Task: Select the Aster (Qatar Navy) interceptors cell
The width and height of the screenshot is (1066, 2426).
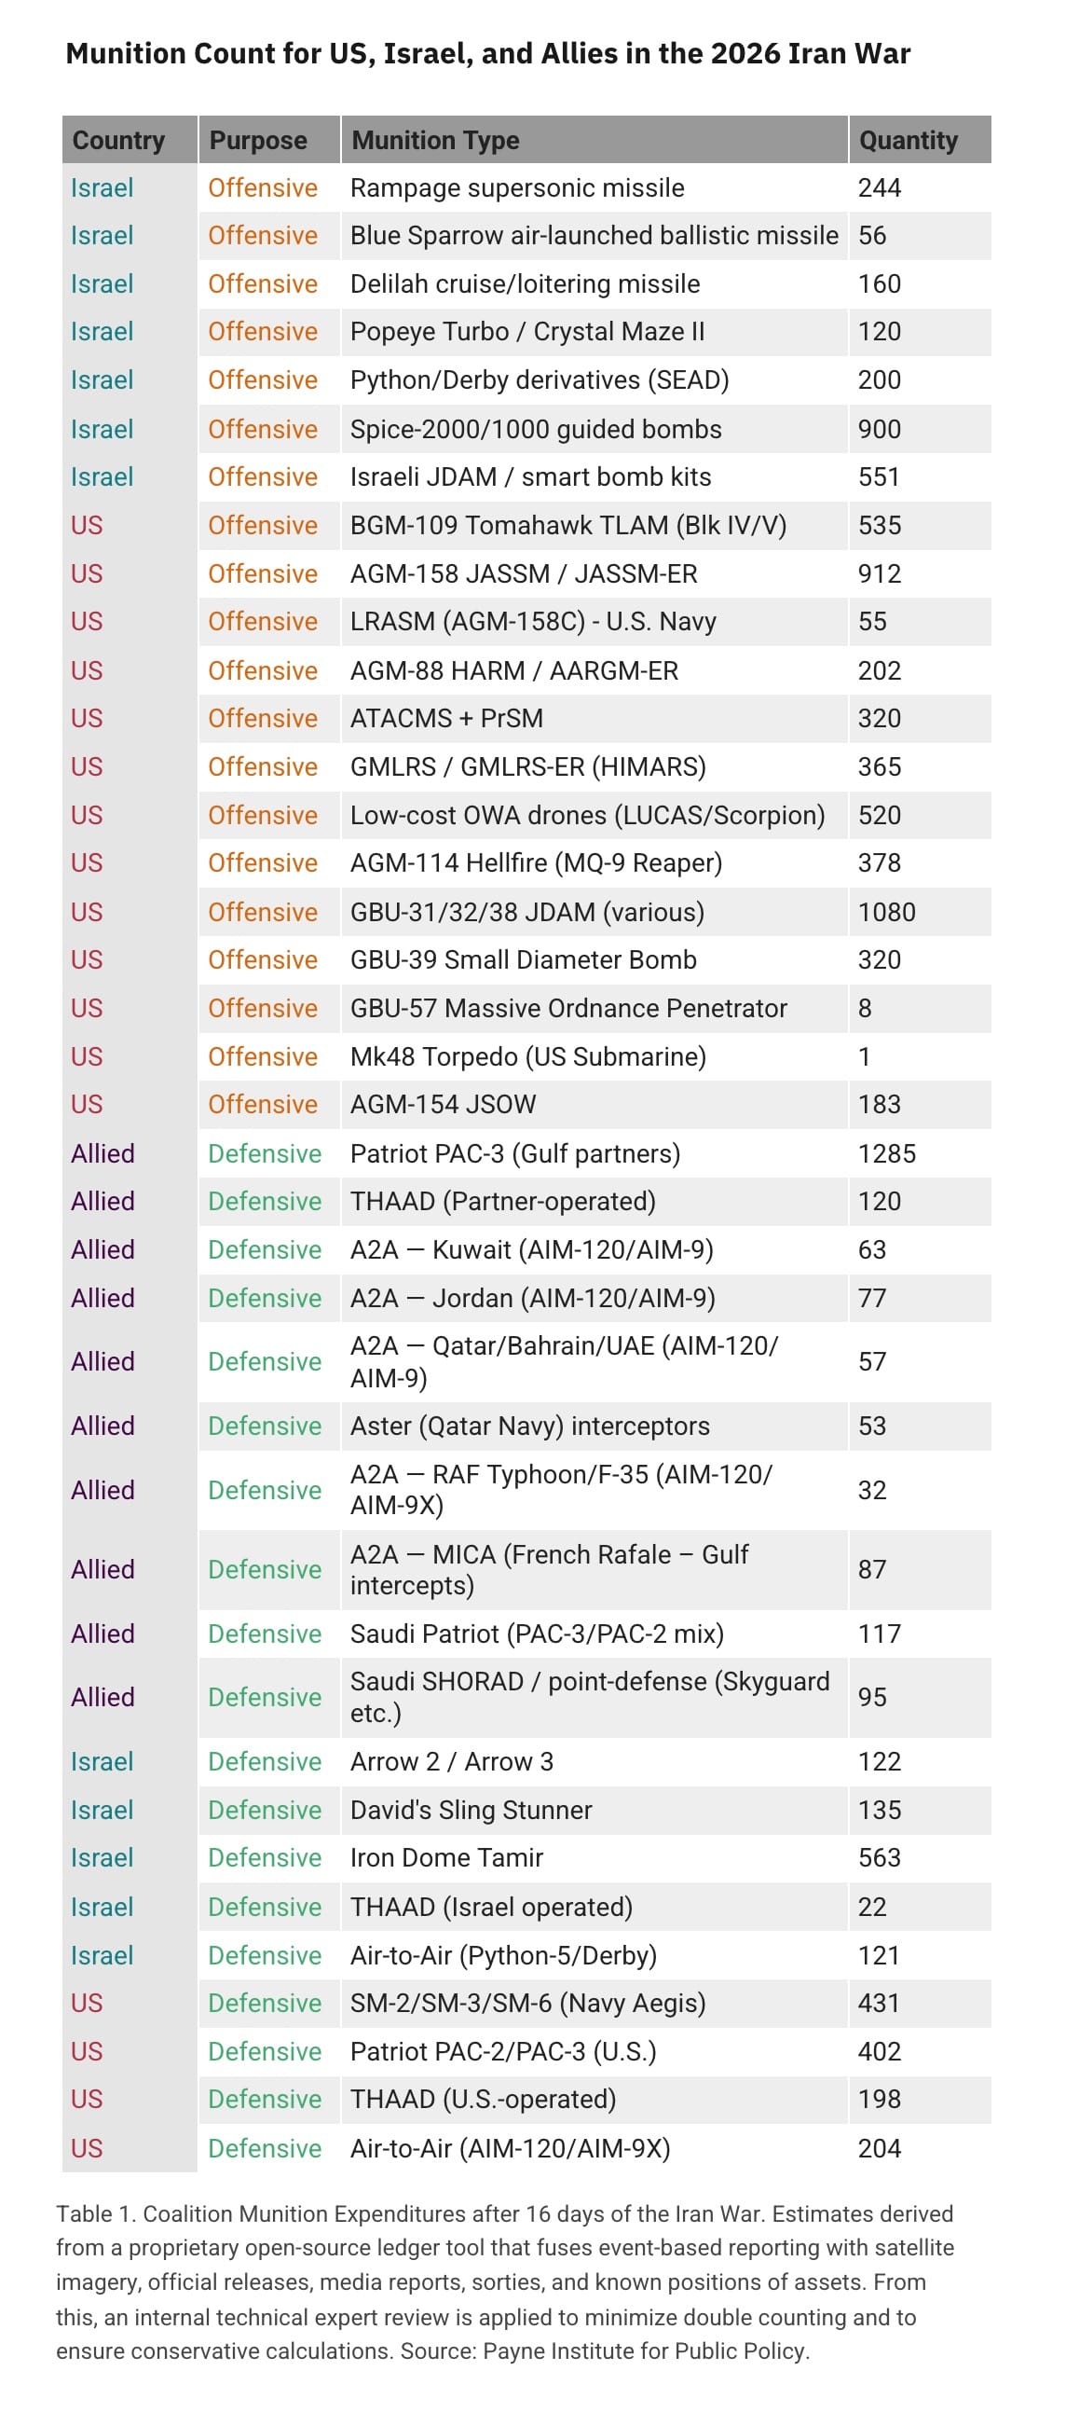Action: tap(529, 1426)
